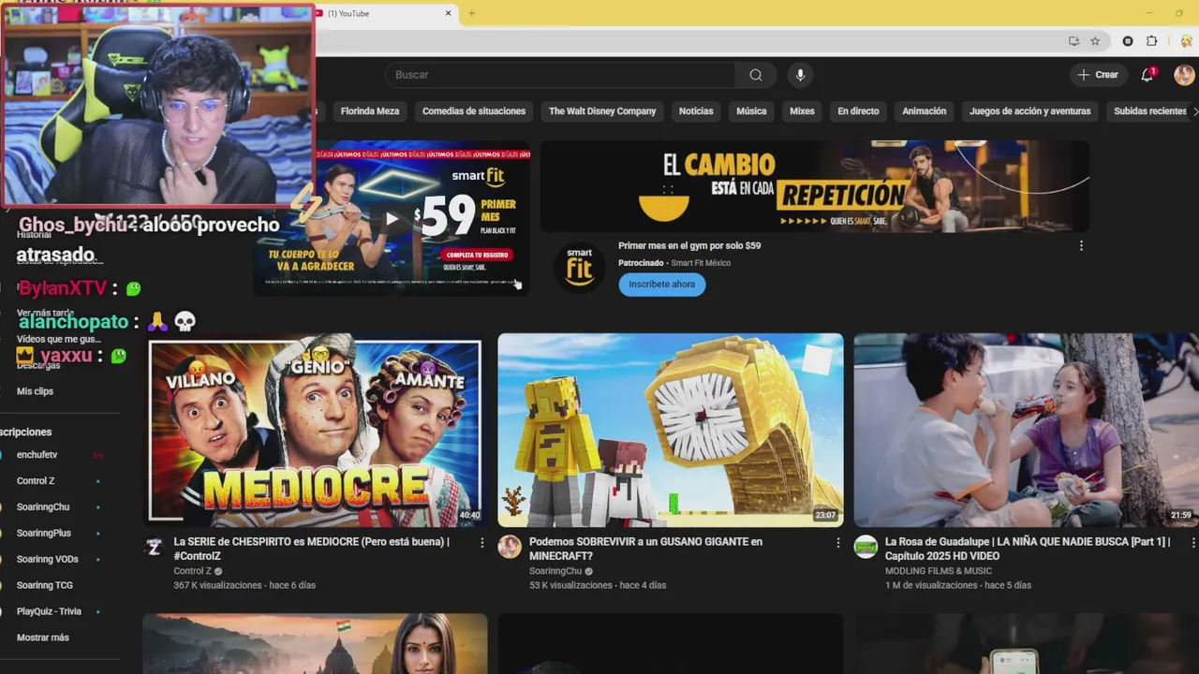Play the Smart Fit ad video
Viewport: 1199px width, 674px height.
392,219
